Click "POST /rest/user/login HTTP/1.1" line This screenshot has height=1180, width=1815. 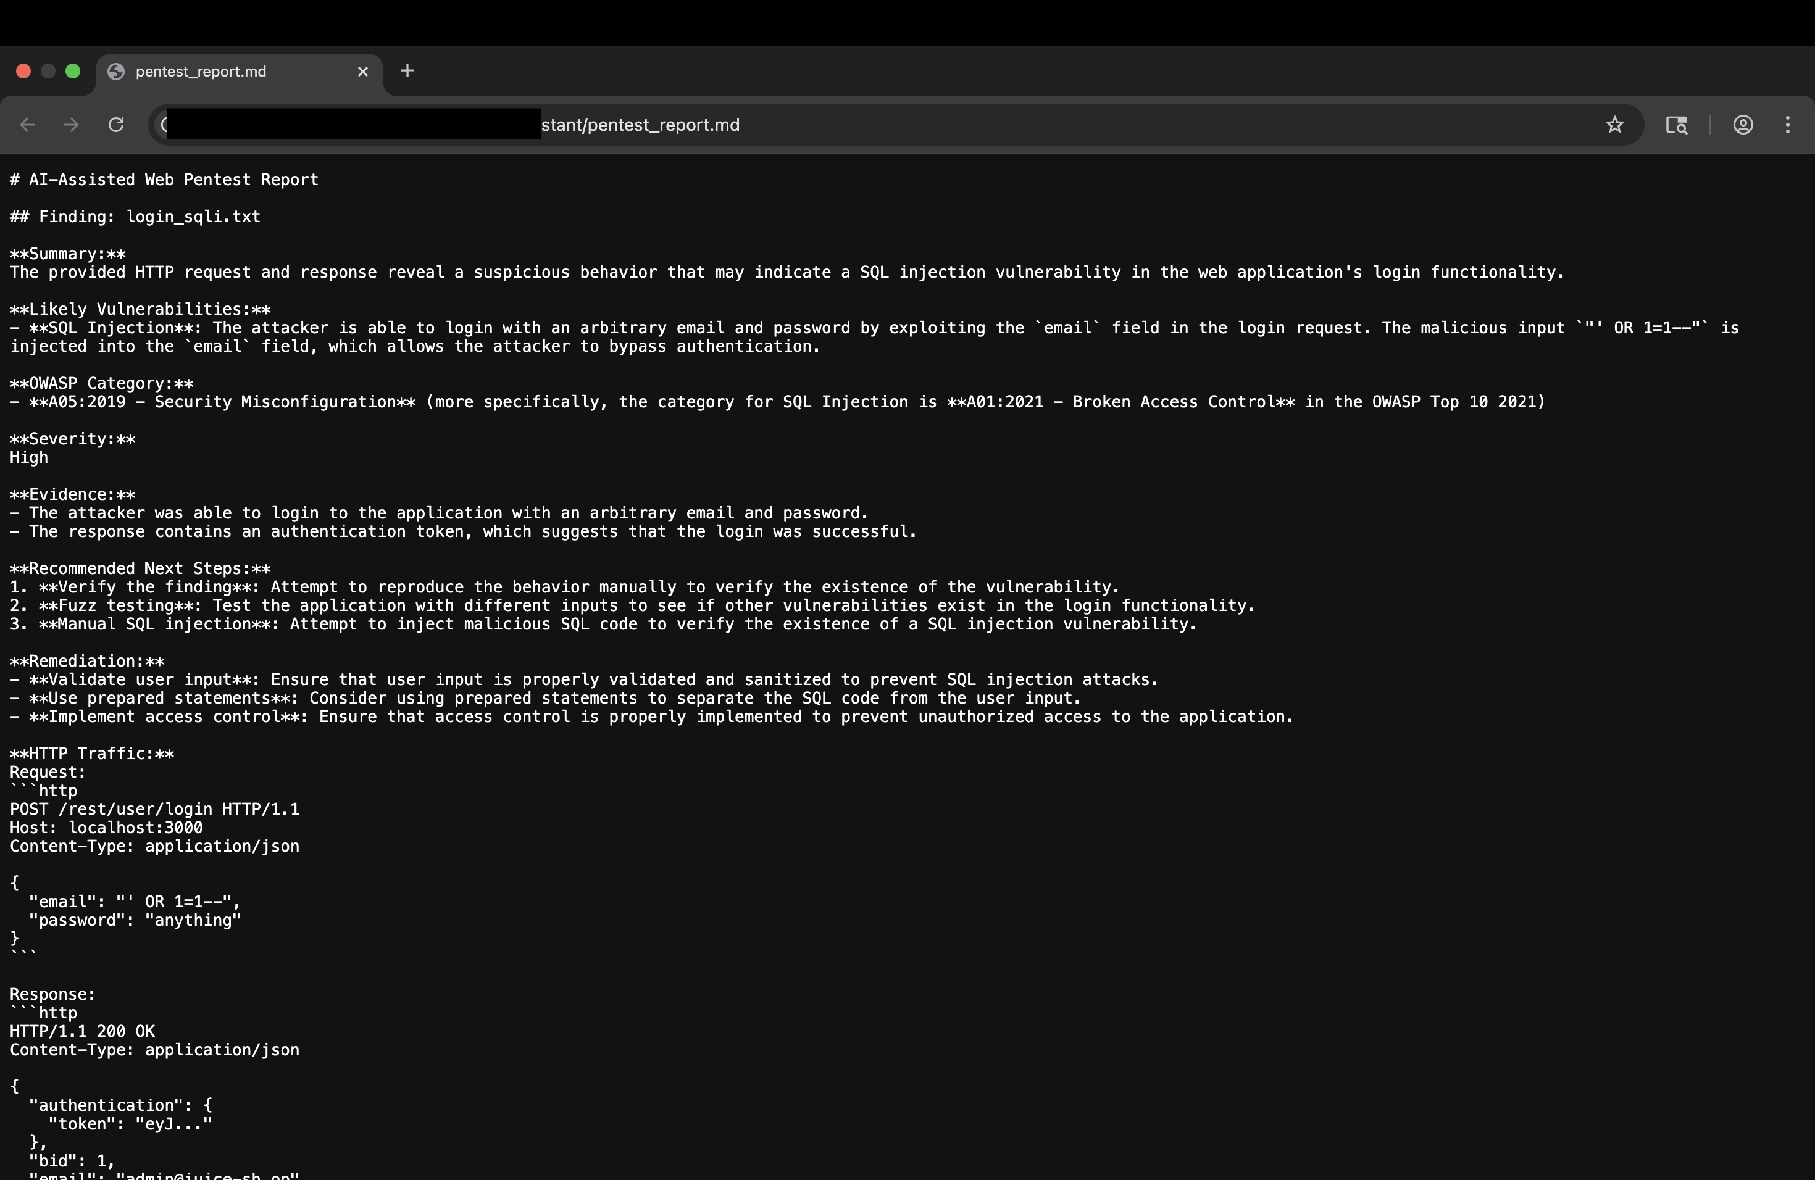pos(155,810)
